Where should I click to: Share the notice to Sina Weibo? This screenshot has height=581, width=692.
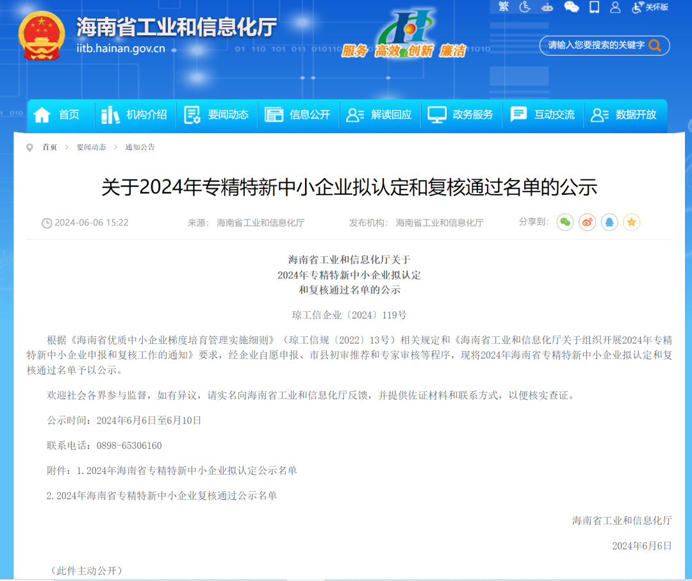pyautogui.click(x=587, y=222)
